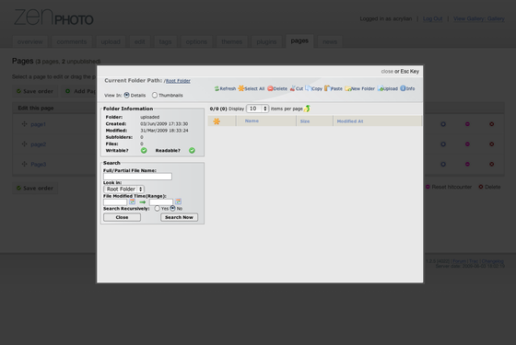Click the Search Now button
Image resolution: width=516 pixels, height=345 pixels.
tap(180, 217)
